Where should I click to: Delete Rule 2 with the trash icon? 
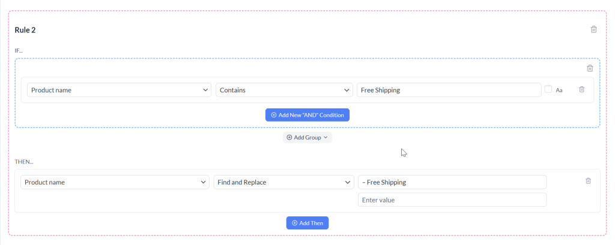(594, 29)
